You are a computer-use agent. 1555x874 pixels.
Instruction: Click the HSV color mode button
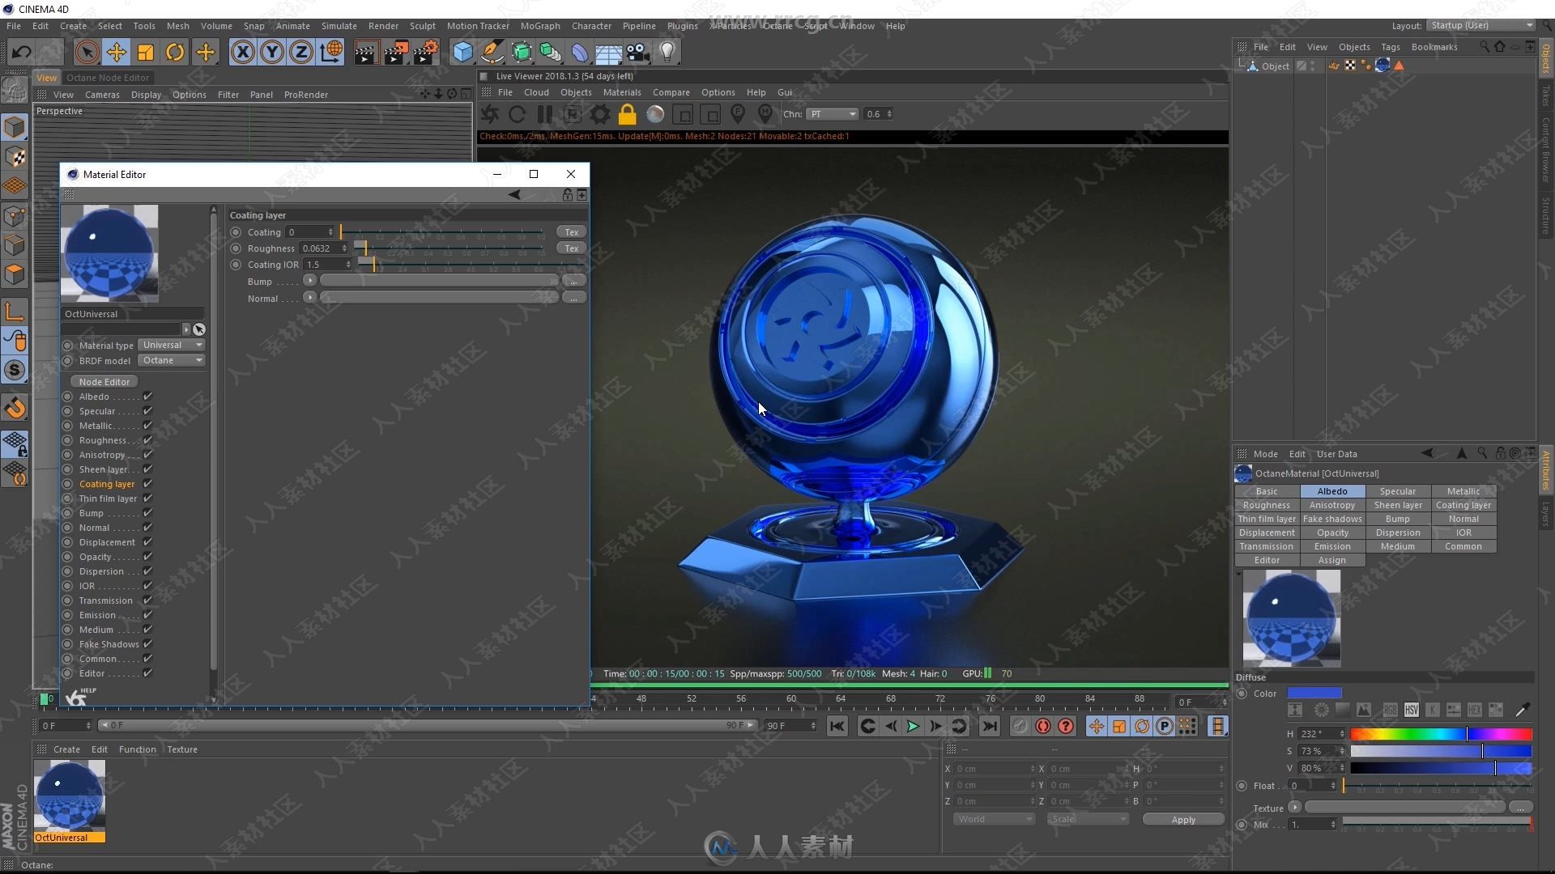(1411, 710)
